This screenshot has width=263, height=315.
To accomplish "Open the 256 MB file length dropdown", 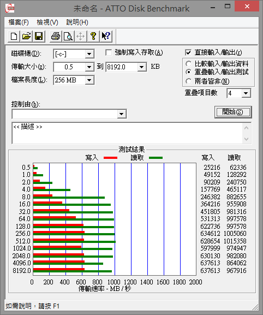I will (89, 80).
